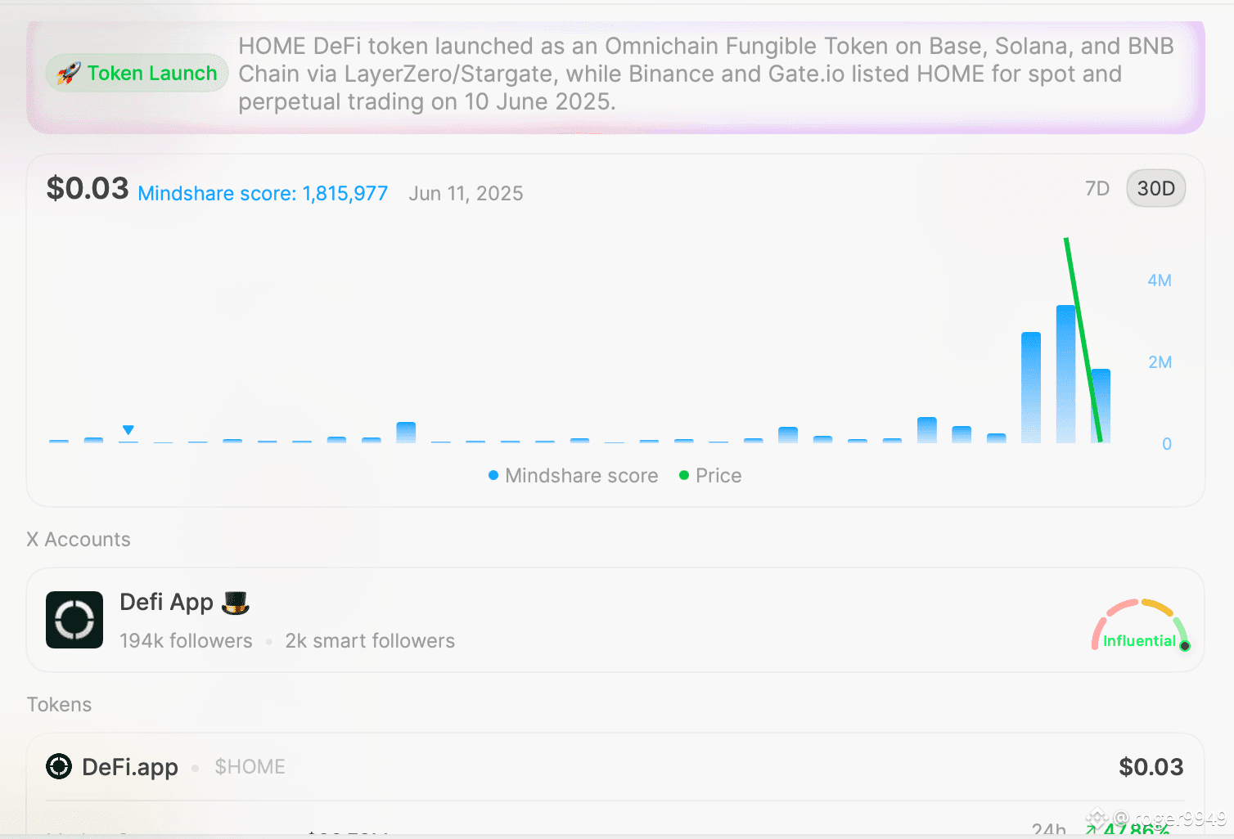The image size is (1234, 839).
Task: Click the 2k smart followers text
Action: (x=370, y=641)
